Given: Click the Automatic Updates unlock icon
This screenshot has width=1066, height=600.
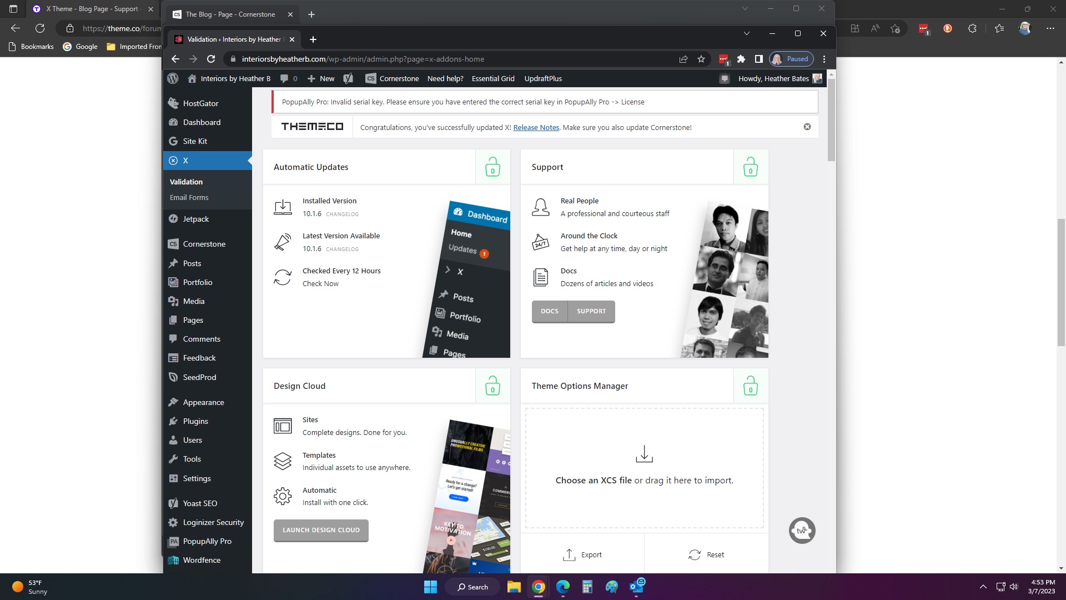Looking at the screenshot, I should click(492, 167).
